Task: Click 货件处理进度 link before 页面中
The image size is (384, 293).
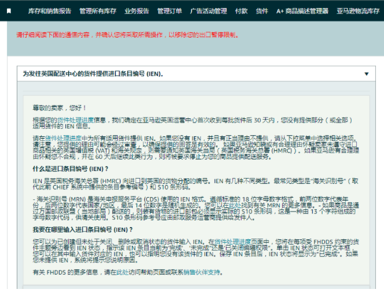Action: 232,242
